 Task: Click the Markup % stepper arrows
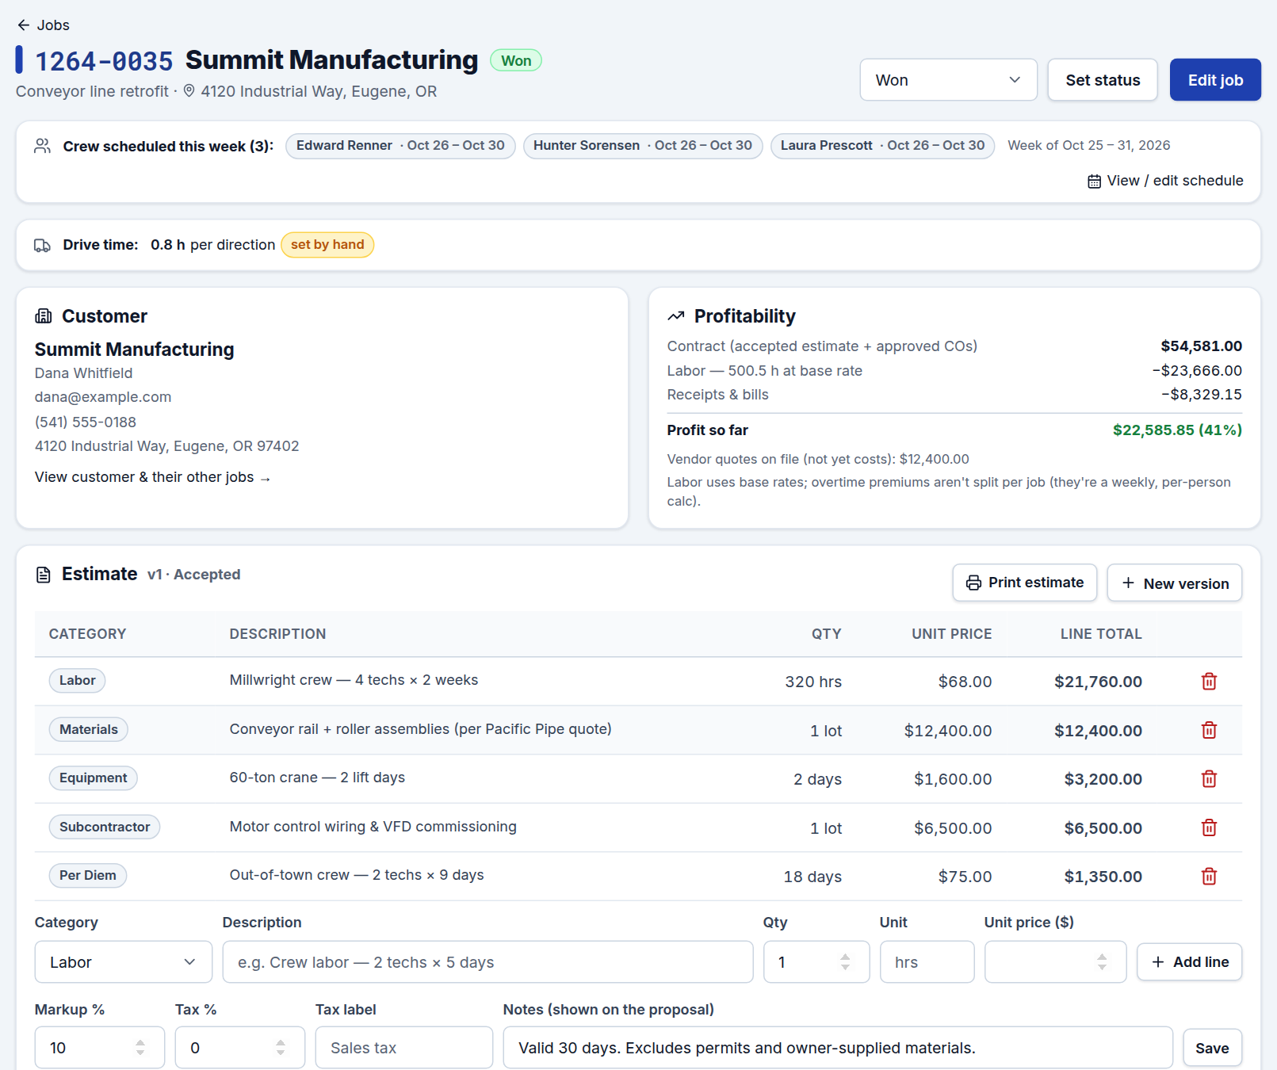(140, 1048)
